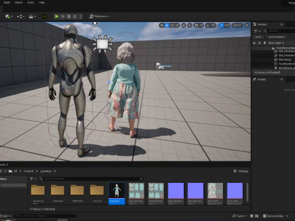Viewport: 295px width, 221px height.
Task: Toggle surface snapping icon in viewport
Action: pyautogui.click(x=190, y=25)
